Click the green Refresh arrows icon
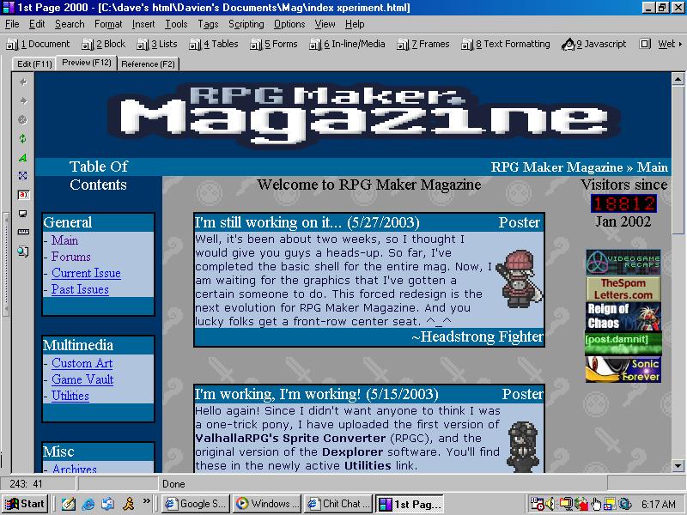 pos(23,138)
